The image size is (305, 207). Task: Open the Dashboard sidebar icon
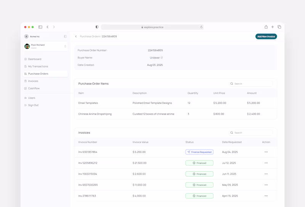(x=26, y=59)
